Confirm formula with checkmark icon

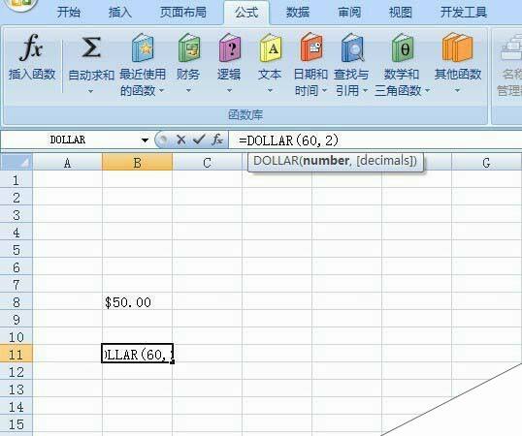coord(199,140)
